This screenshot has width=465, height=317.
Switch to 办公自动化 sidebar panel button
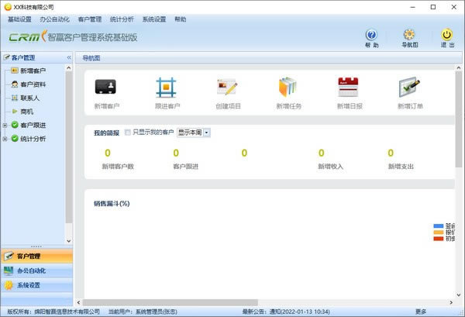coord(36,270)
